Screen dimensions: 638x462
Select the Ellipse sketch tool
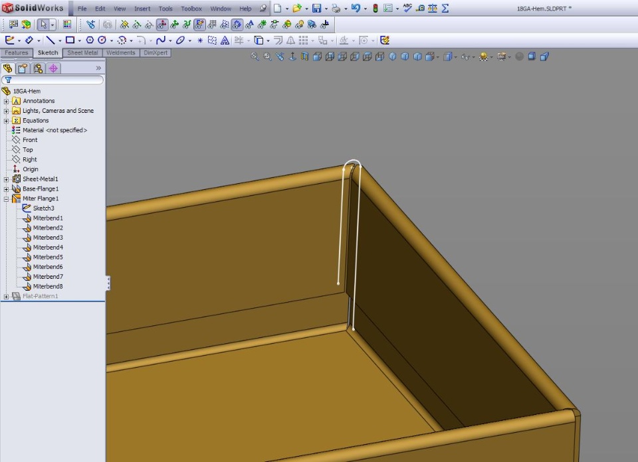click(180, 40)
